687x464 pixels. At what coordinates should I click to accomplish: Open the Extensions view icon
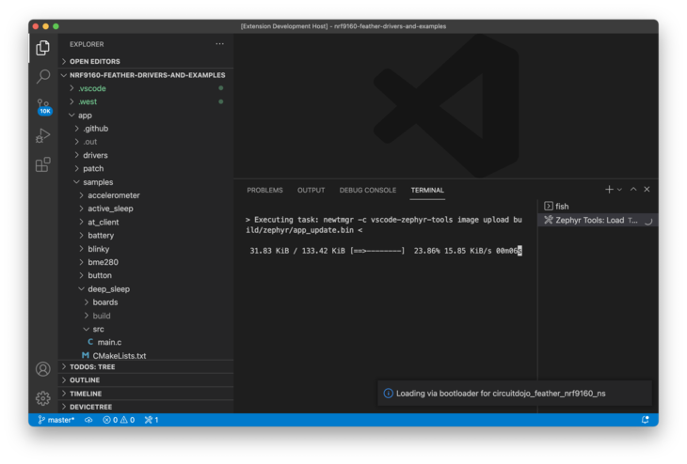click(43, 165)
